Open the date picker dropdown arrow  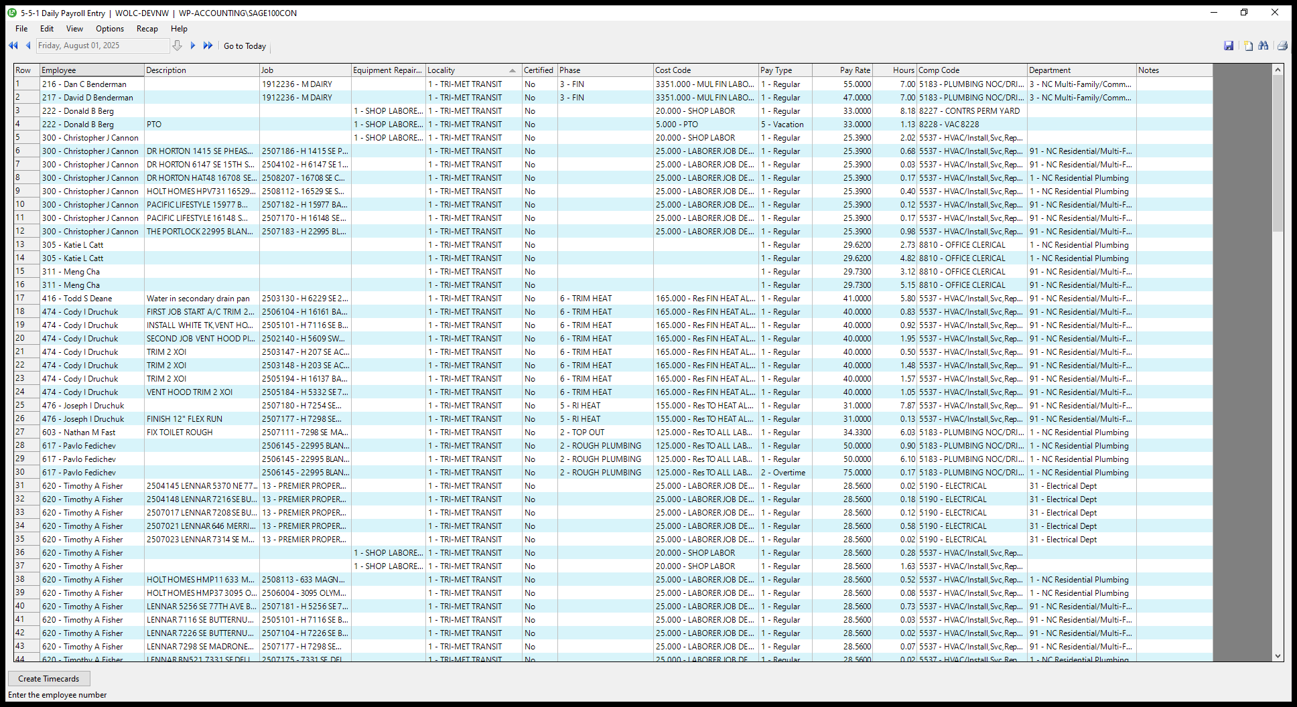177,46
